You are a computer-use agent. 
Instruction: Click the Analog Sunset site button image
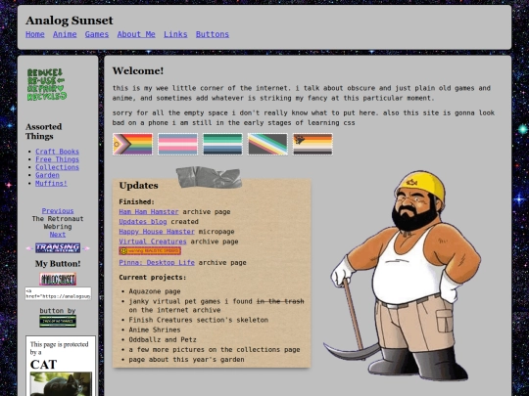click(x=58, y=279)
